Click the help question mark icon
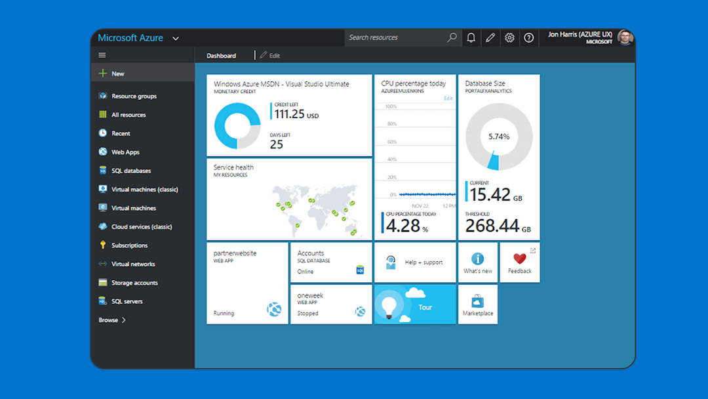 529,37
